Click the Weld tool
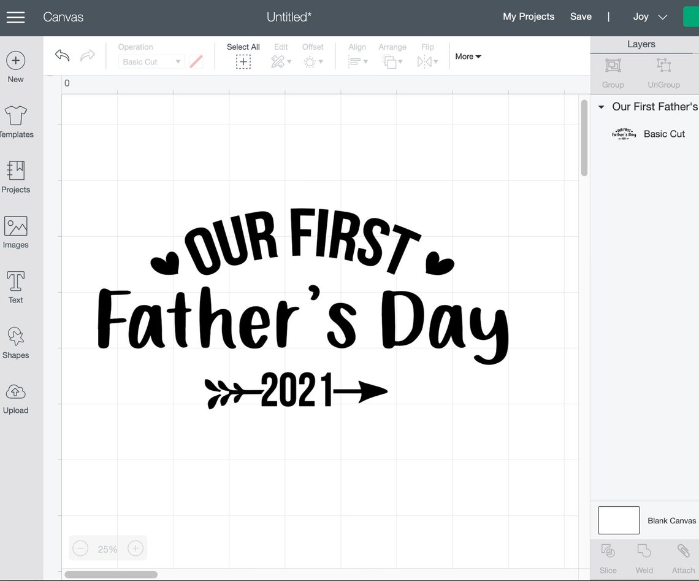This screenshot has height=581, width=699. (x=644, y=559)
